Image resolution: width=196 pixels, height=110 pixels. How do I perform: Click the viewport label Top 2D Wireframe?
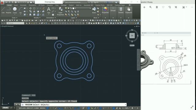click(x=7, y=26)
